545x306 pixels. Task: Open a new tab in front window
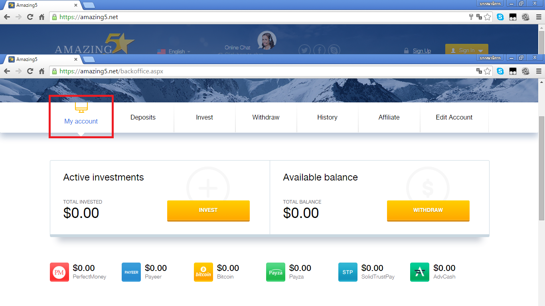coord(89,59)
